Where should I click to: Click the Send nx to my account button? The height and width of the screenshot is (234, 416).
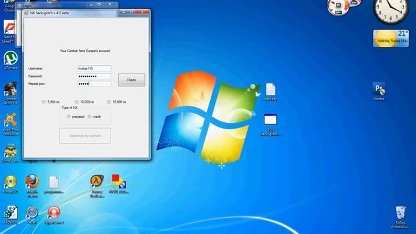click(x=85, y=136)
